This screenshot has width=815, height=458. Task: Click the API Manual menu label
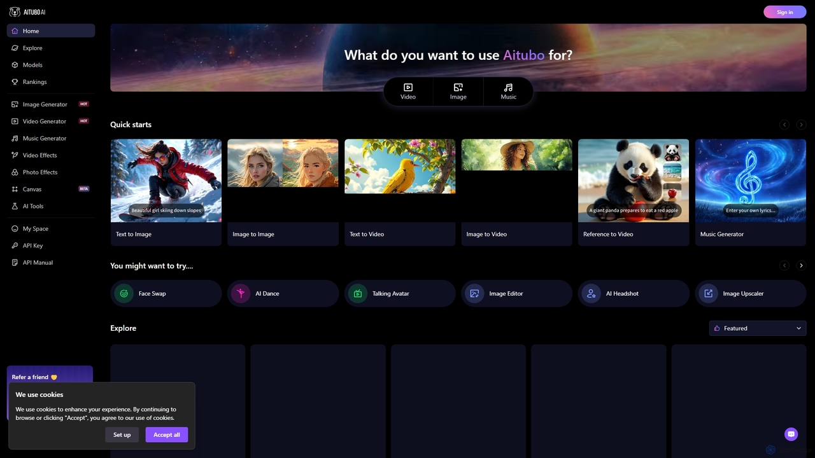coord(38,263)
